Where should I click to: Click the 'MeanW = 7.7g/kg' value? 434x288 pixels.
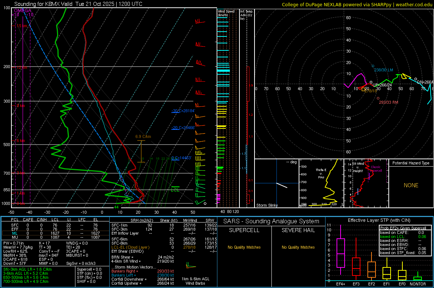pyautogui.click(x=18, y=247)
